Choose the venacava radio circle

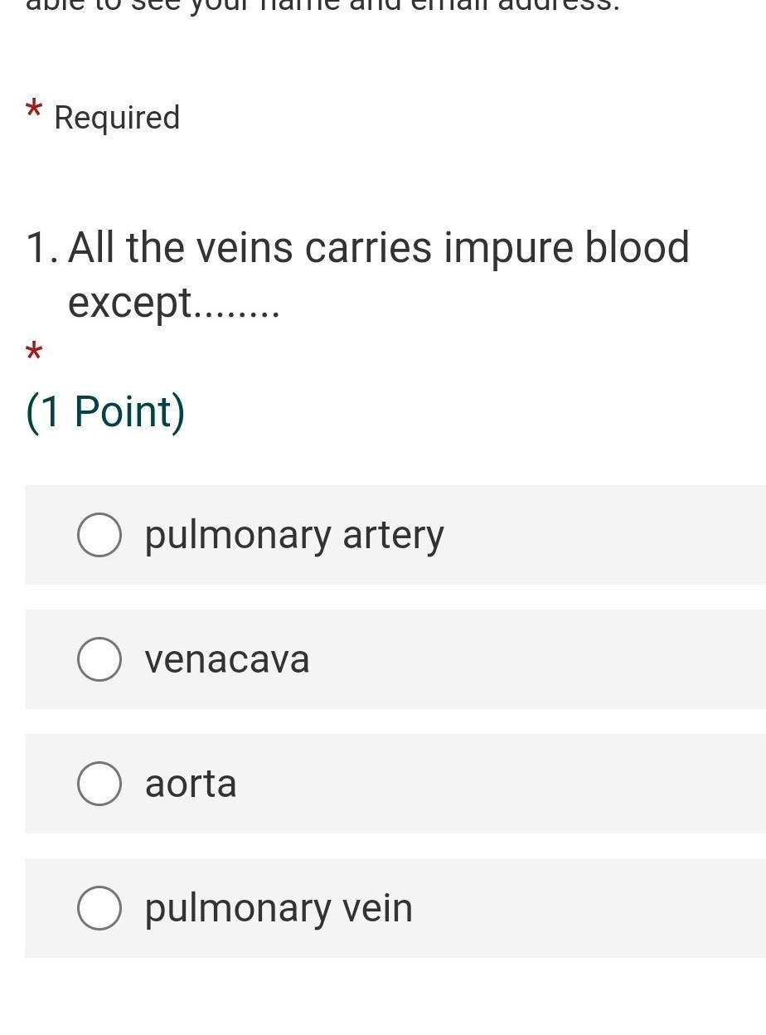click(x=99, y=659)
